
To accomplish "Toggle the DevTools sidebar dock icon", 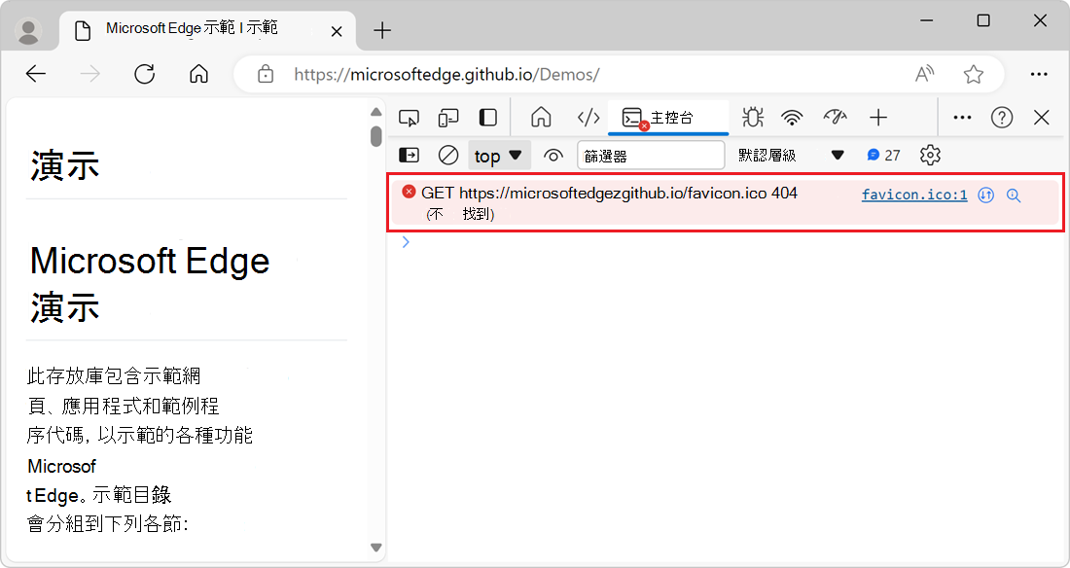I will [x=488, y=118].
